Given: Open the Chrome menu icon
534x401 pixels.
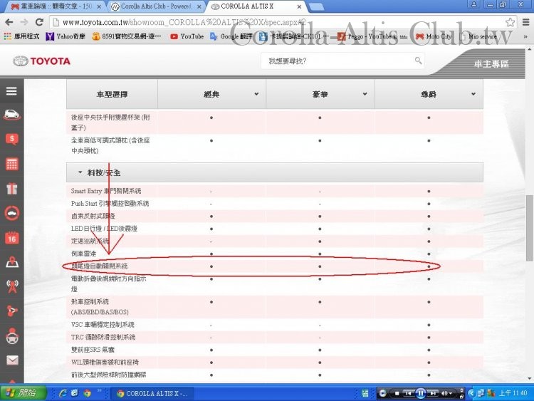Looking at the screenshot, I should tap(526, 22).
